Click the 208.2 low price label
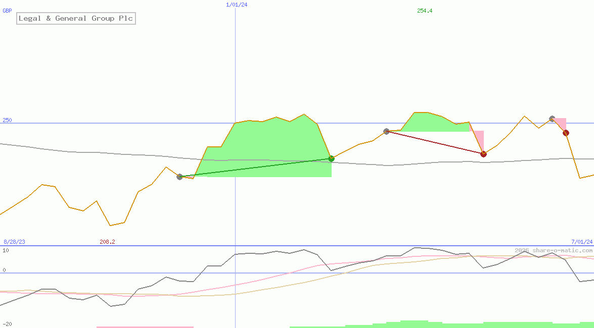594x328 pixels. [x=107, y=242]
